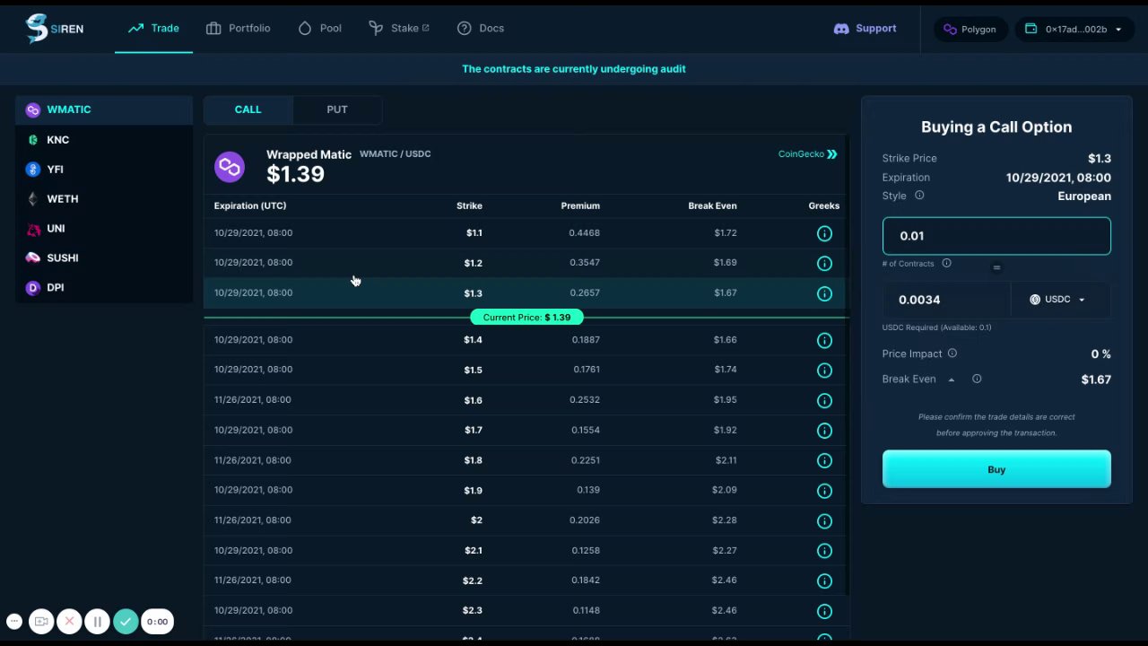Expand the Break Even arrow
The width and height of the screenshot is (1148, 646).
coord(952,380)
